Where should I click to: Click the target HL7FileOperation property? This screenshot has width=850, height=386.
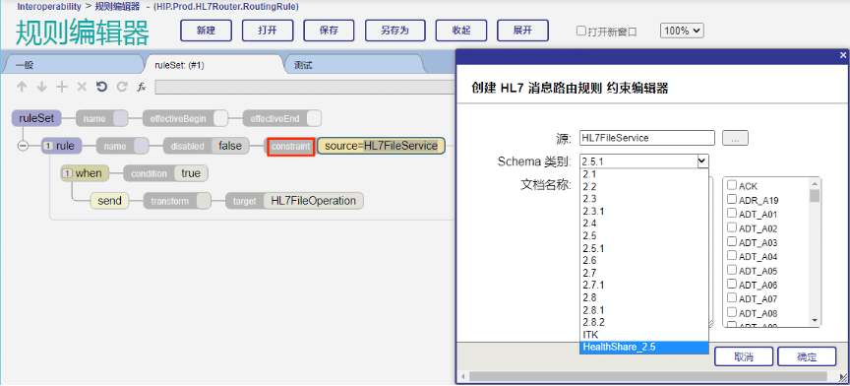(x=294, y=201)
